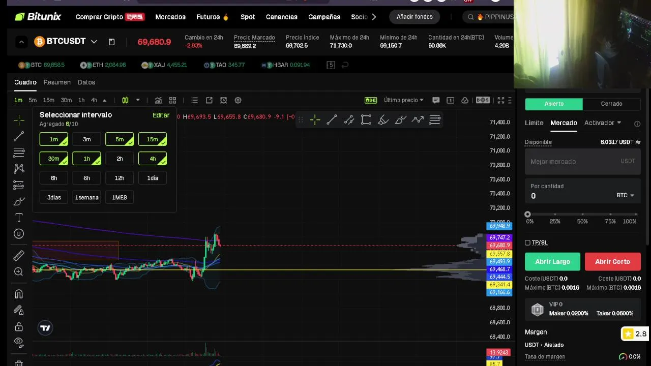Open the chat bubble icon in chart toolbar
Viewport: 651px width, 366px height.
[435, 100]
